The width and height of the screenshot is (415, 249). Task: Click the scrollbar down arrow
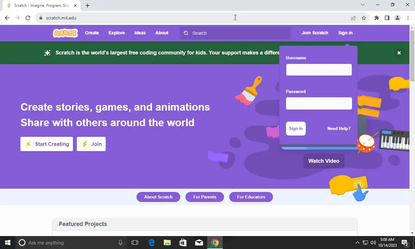(412, 233)
